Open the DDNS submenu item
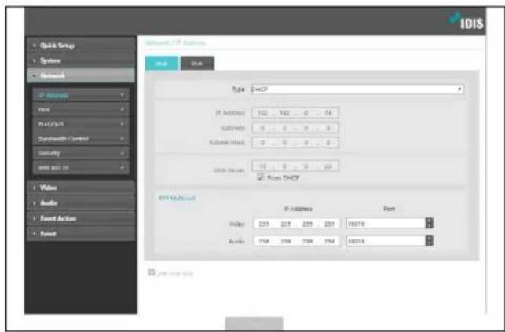The image size is (505, 332). click(x=81, y=110)
